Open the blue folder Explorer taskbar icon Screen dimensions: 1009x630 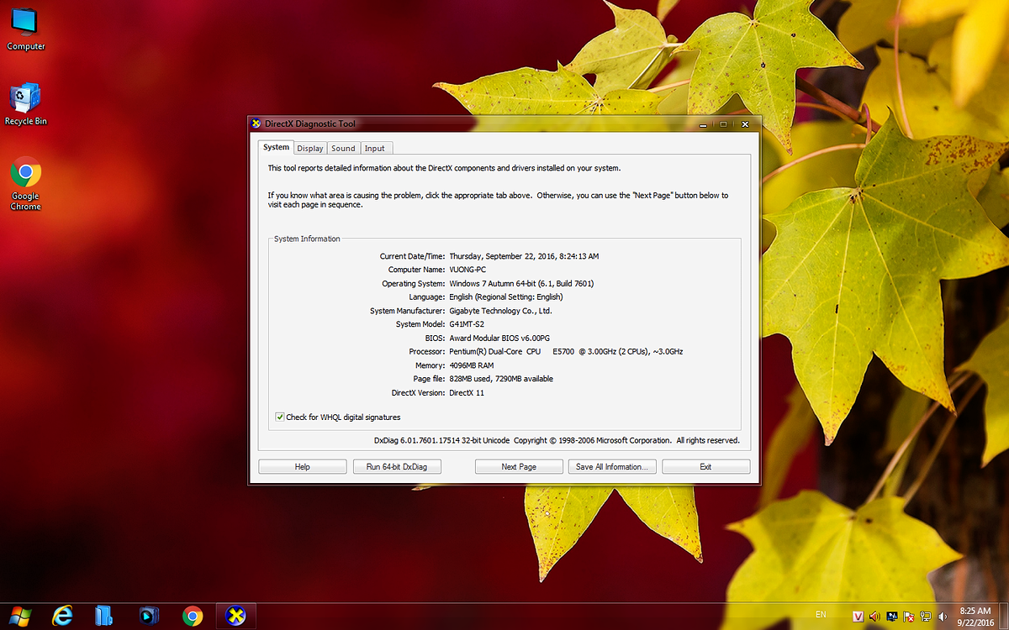(x=103, y=616)
